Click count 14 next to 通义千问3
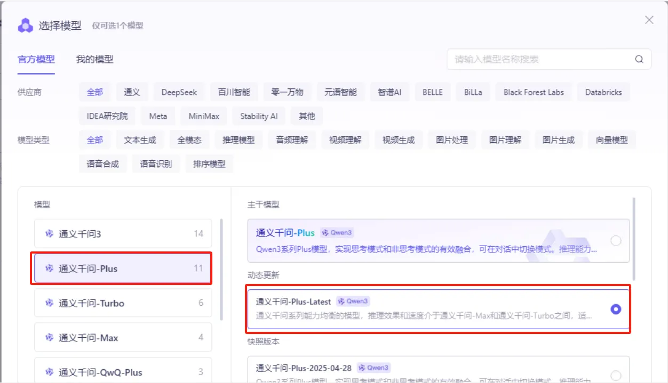This screenshot has height=383, width=668. tap(198, 233)
